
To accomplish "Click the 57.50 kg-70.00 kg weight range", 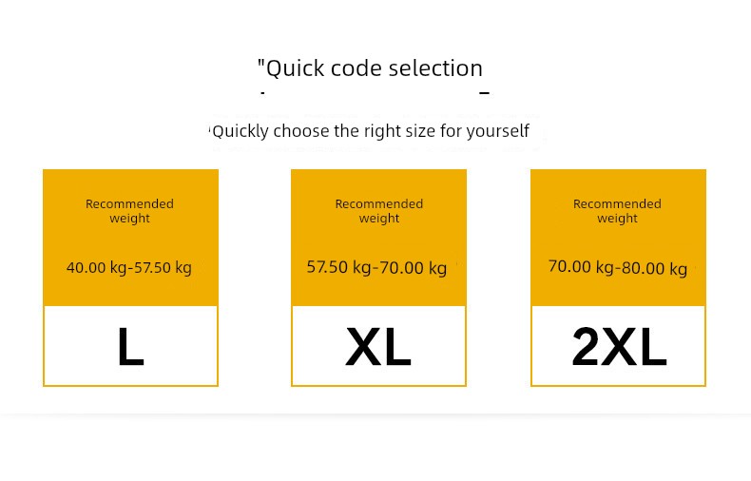I will [377, 267].
